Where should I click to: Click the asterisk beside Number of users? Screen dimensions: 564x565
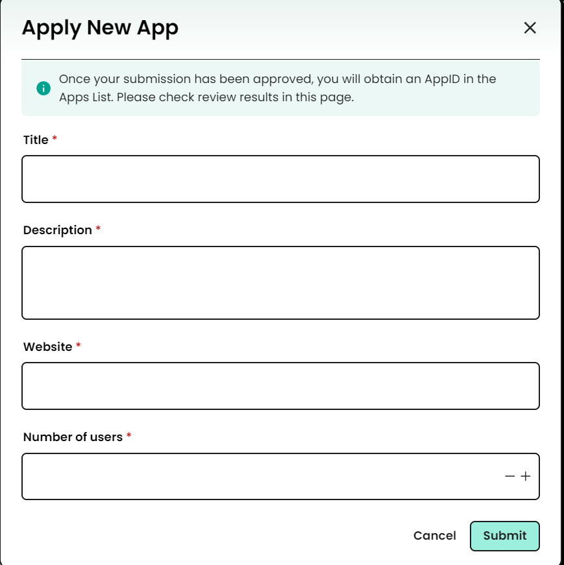pyautogui.click(x=129, y=437)
